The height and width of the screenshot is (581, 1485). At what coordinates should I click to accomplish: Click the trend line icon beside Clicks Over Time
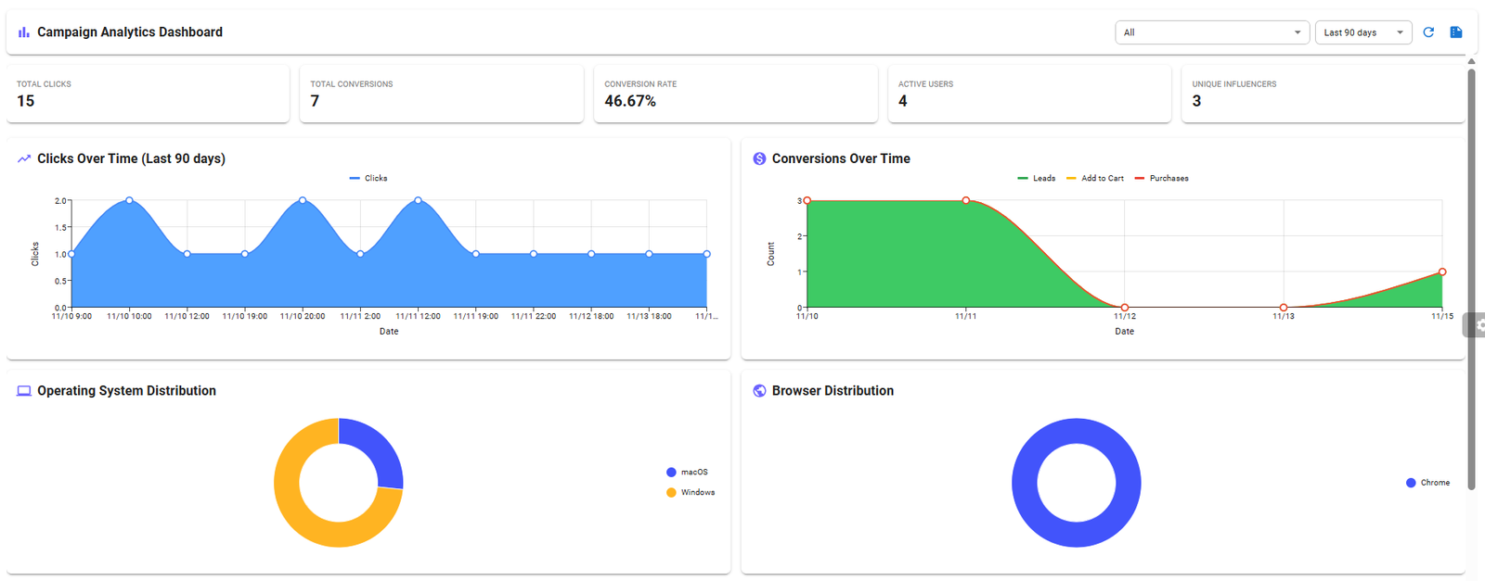24,158
